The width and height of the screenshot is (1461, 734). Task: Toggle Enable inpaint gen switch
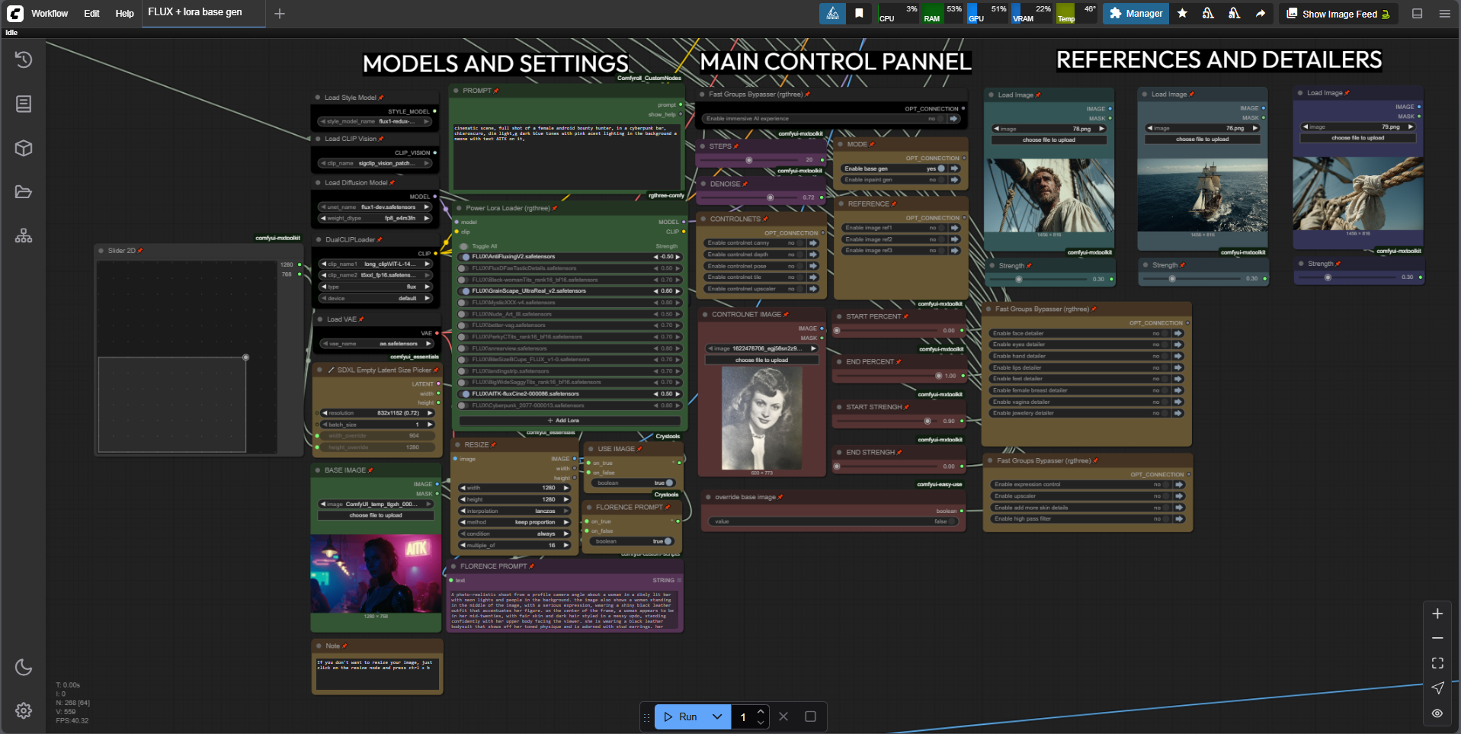point(942,180)
